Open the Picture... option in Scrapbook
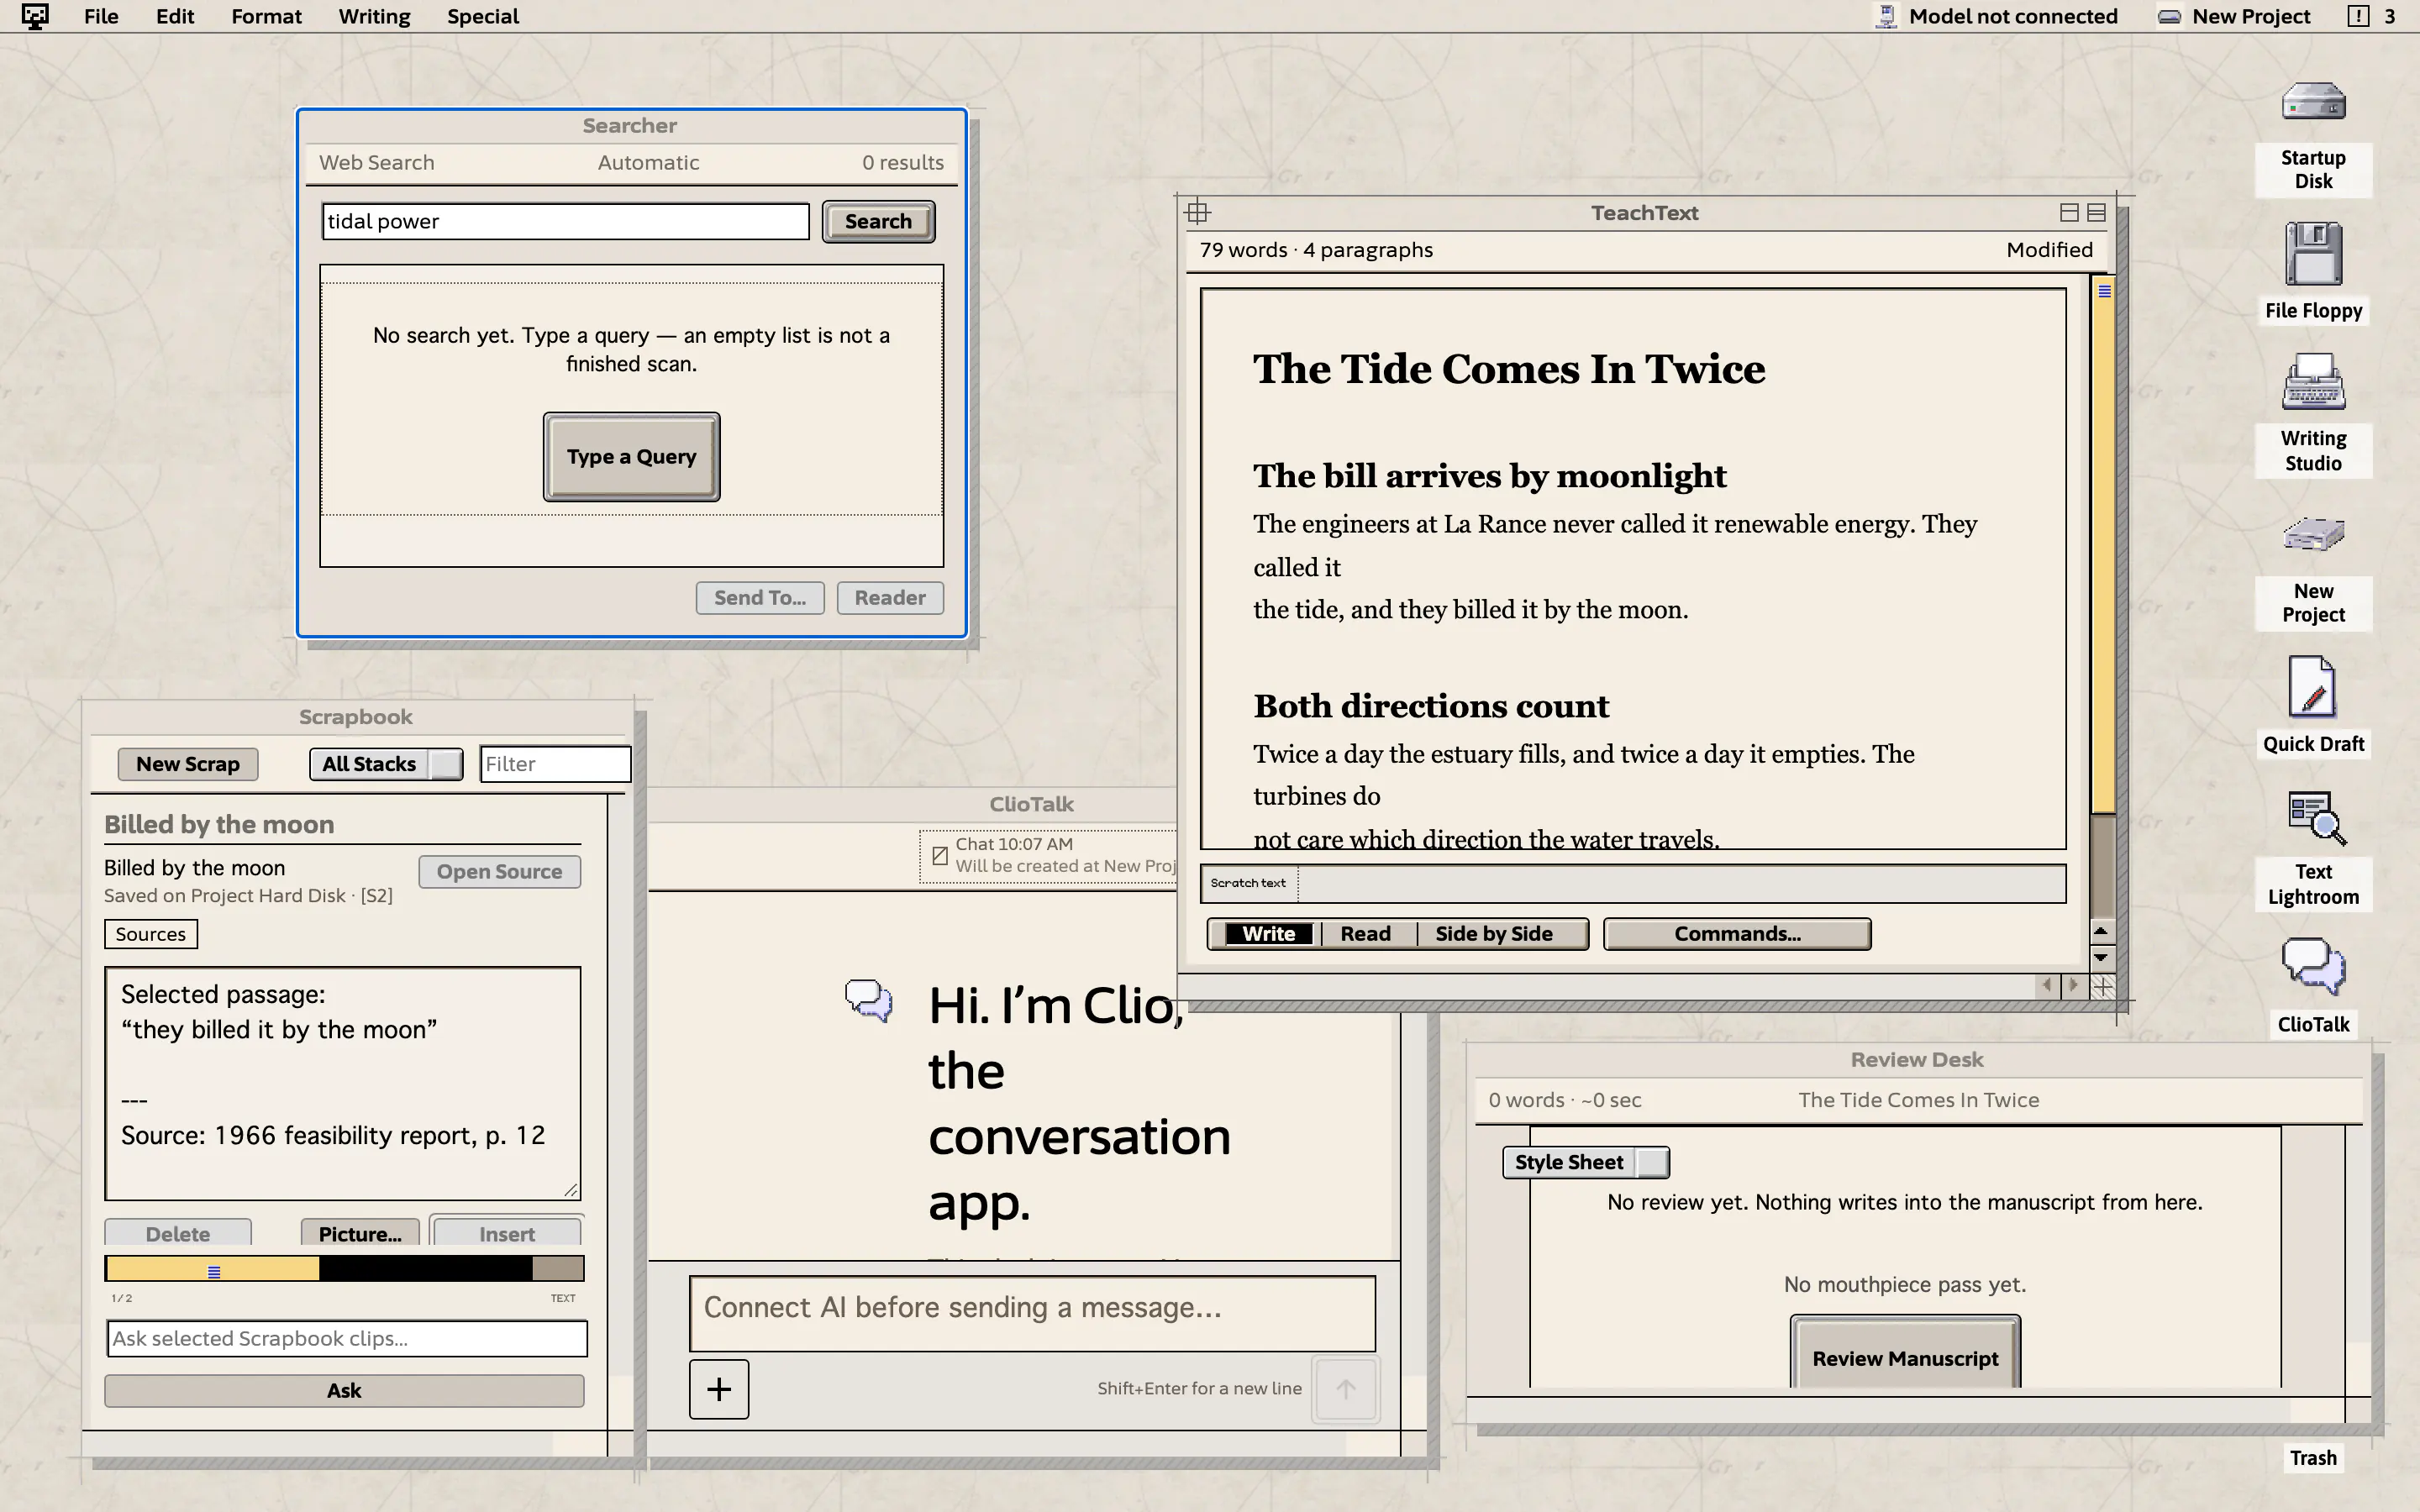 (x=360, y=1233)
